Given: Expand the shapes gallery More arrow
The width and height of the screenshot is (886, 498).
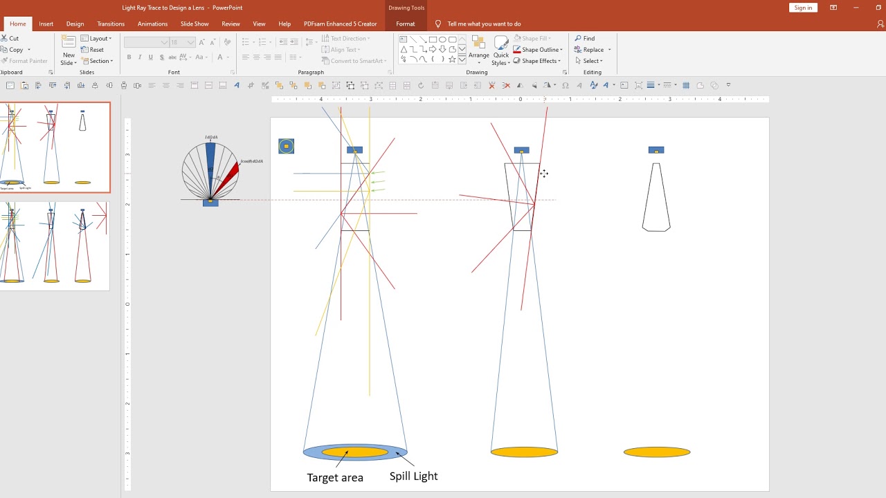Looking at the screenshot, I should click(x=462, y=60).
